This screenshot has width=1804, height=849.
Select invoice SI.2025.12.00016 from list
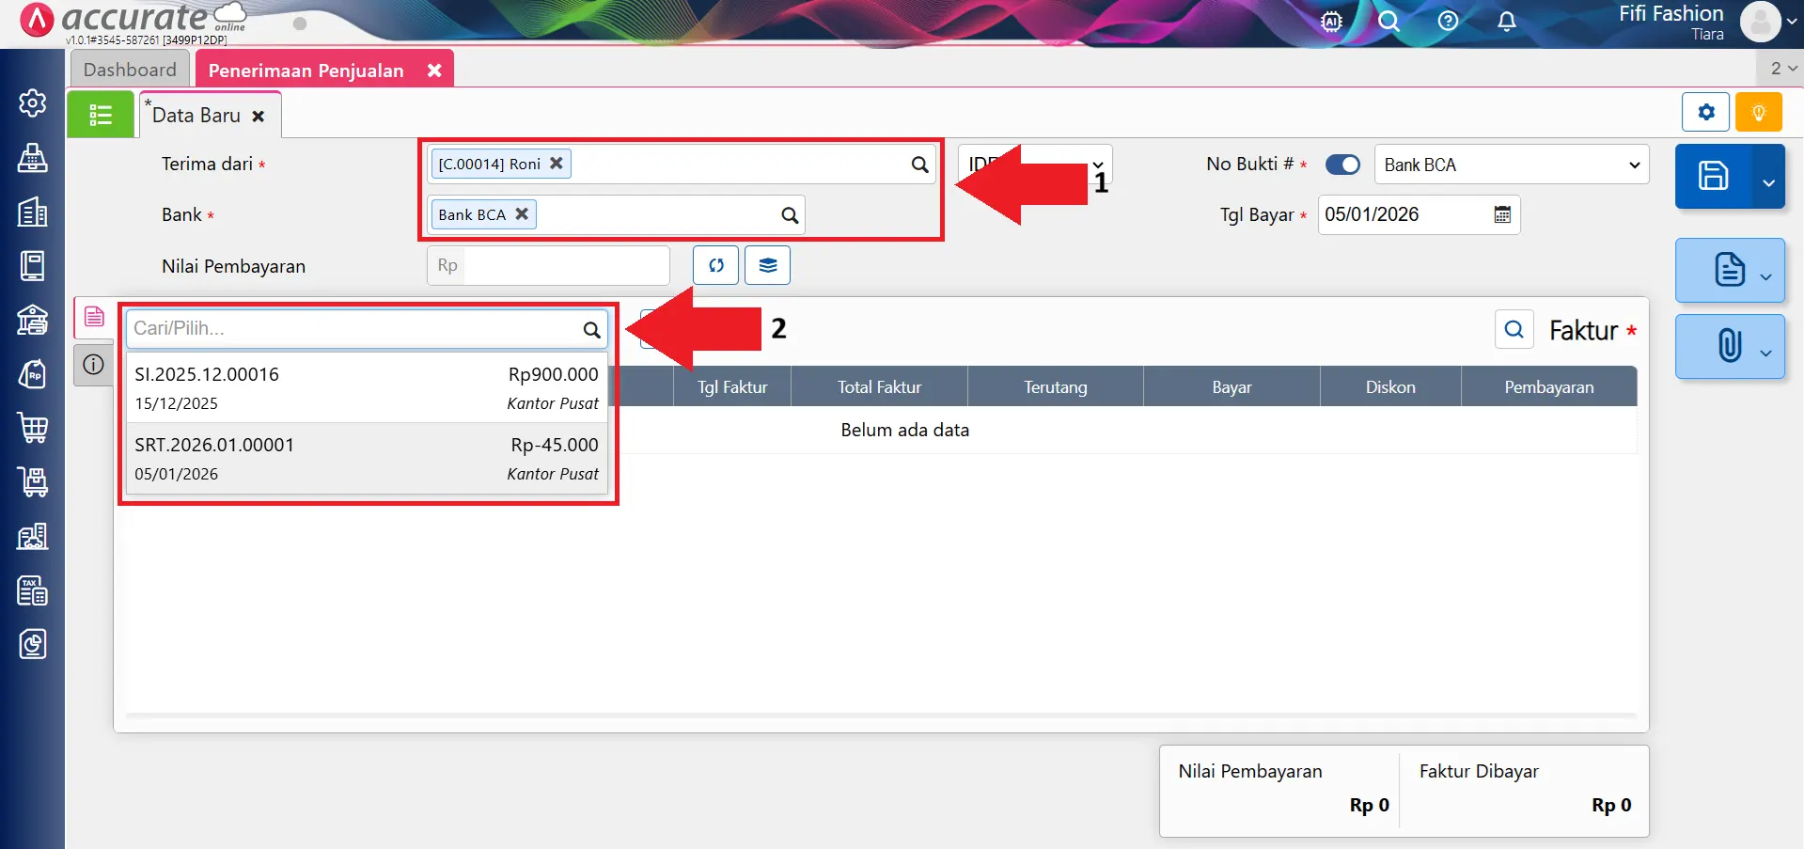click(x=367, y=387)
